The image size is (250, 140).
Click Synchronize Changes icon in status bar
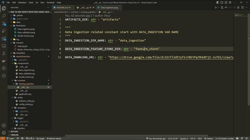tap(18, 138)
